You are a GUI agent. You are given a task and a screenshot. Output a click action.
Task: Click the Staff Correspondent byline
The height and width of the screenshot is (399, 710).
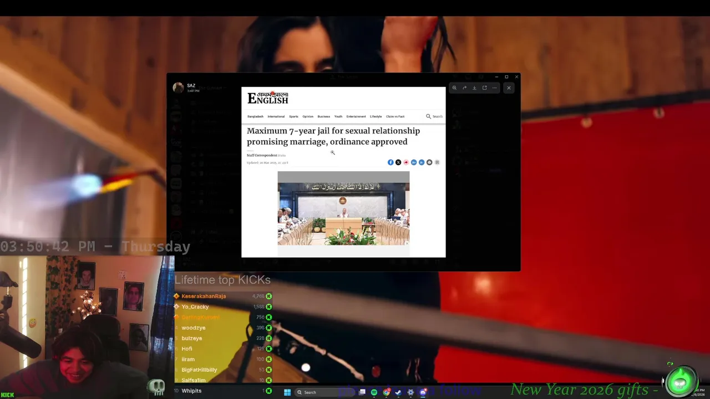point(262,155)
